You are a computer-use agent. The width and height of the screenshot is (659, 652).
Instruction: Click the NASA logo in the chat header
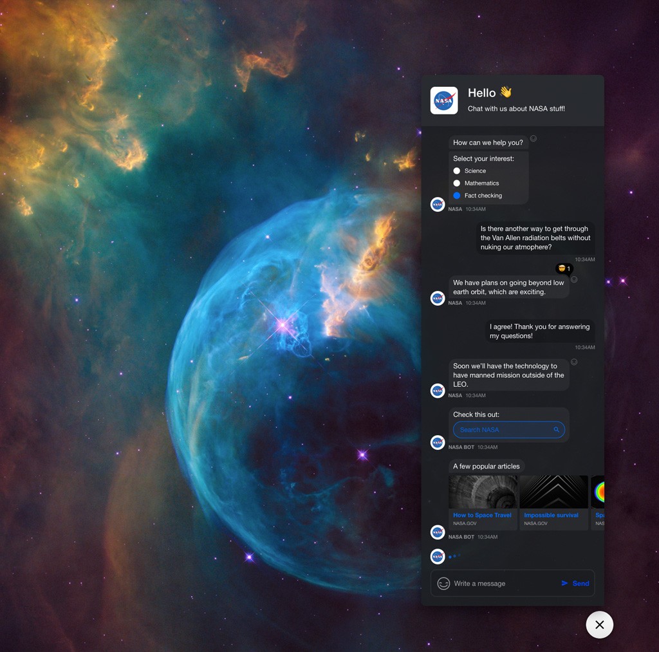click(x=444, y=100)
